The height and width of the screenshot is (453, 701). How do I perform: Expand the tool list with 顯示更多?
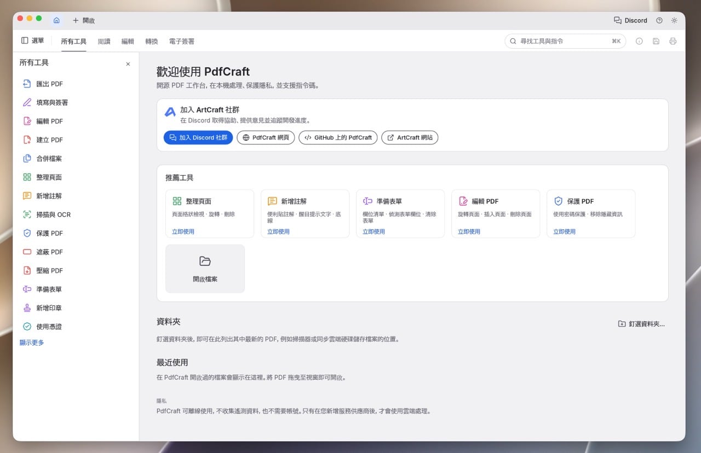[32, 342]
